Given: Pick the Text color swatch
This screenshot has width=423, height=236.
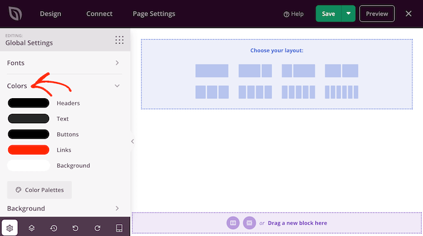Looking at the screenshot, I should 29,119.
